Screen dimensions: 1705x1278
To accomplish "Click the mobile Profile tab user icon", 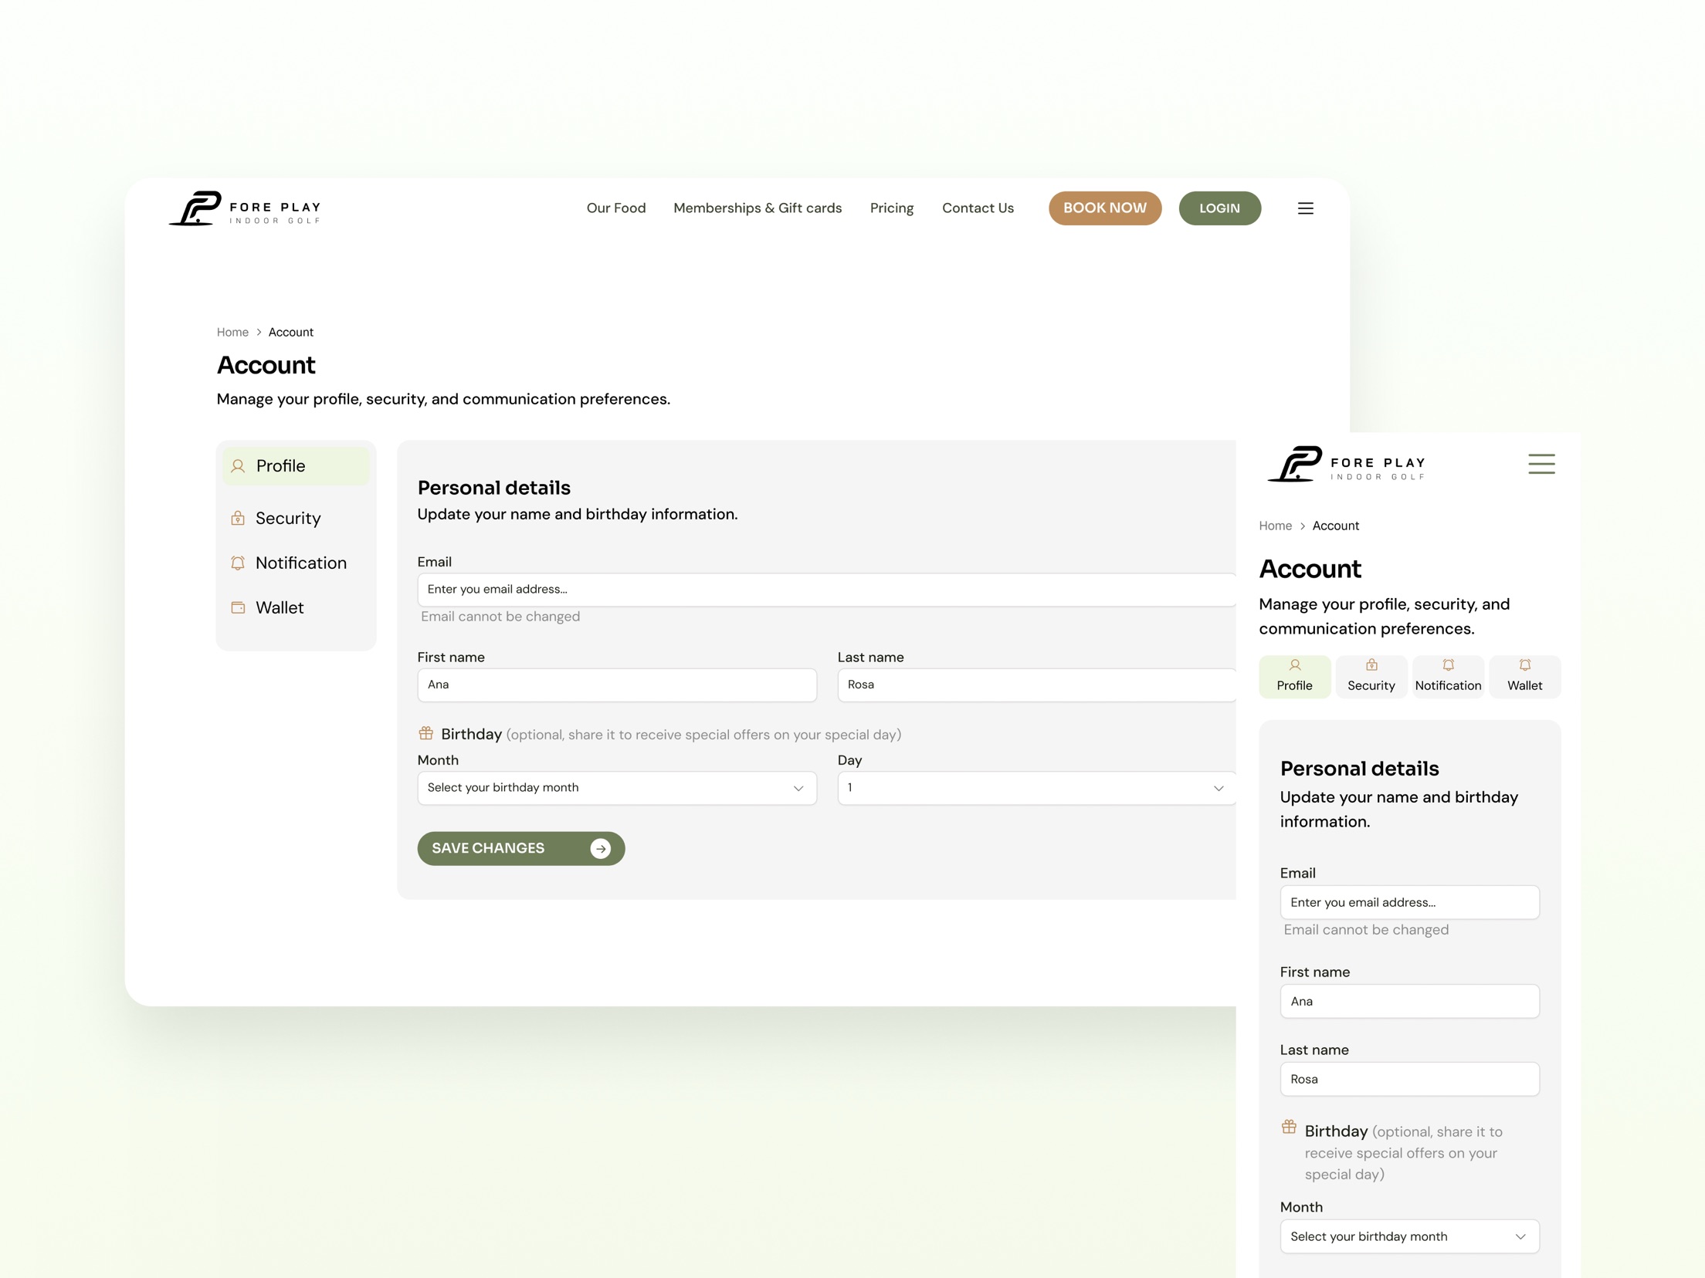I will pos(1295,665).
